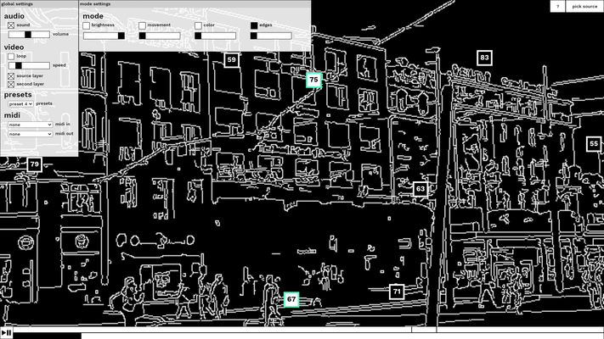The width and height of the screenshot is (604, 339).
Task: Disable the sound checkbox
Action: 11,25
